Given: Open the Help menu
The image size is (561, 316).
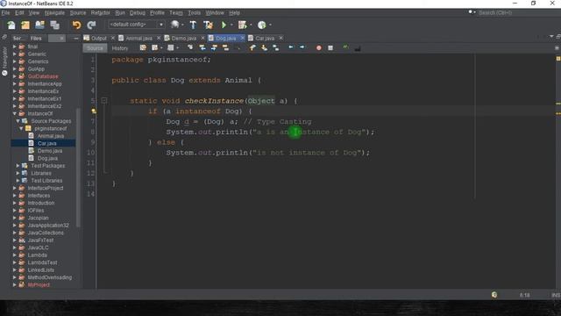Looking at the screenshot, I should 234,12.
